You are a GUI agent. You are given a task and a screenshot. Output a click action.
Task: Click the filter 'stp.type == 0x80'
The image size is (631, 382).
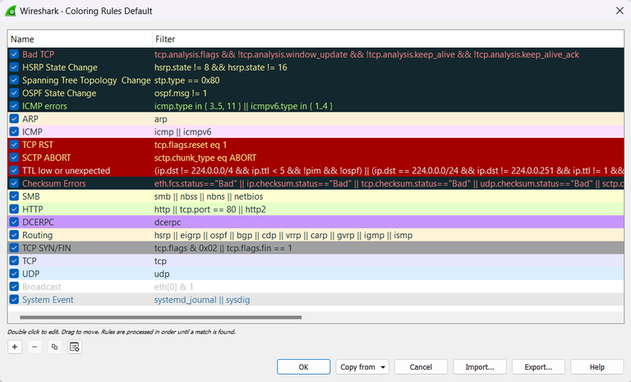click(187, 81)
